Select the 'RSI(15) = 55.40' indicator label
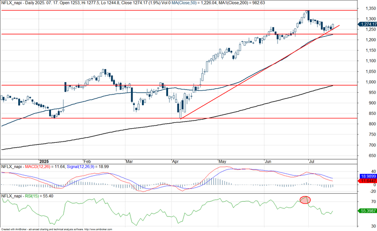The image size is (377, 231). pos(39,196)
